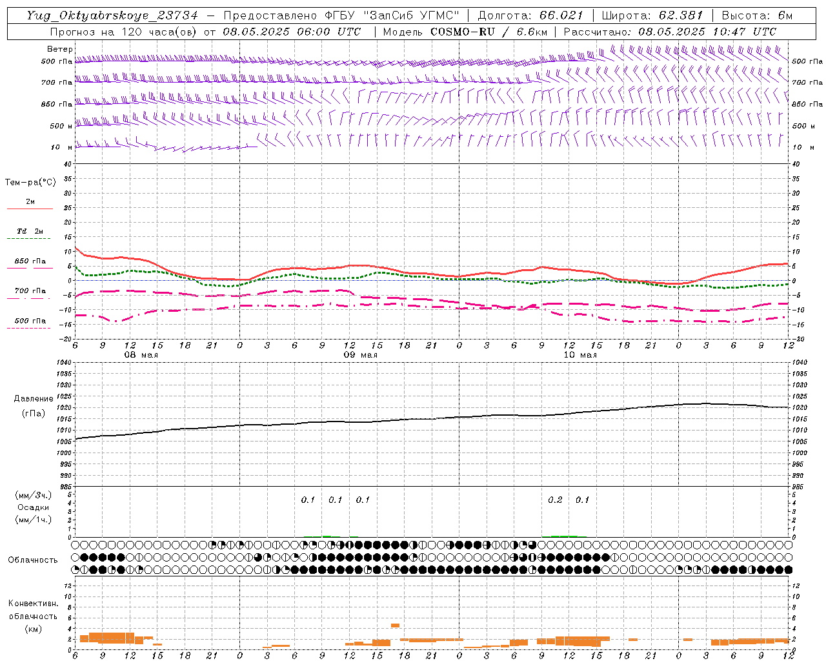Click the Облачность row label
The height and width of the screenshot is (661, 826).
33,560
